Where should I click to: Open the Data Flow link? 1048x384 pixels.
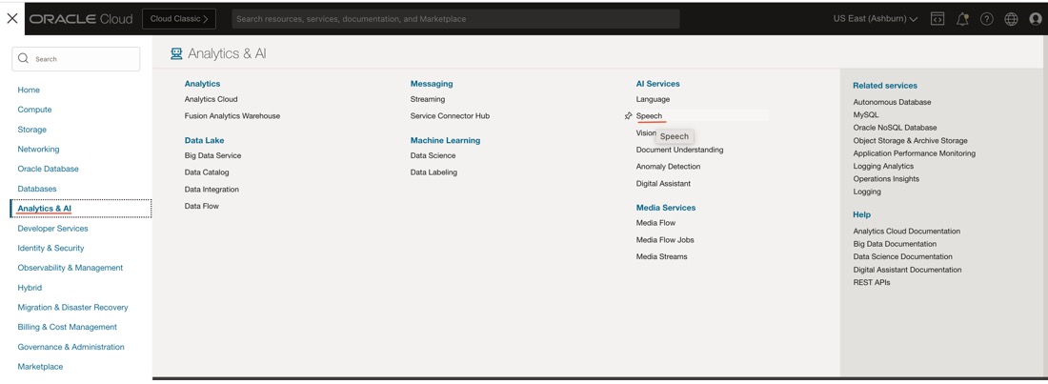click(x=202, y=206)
